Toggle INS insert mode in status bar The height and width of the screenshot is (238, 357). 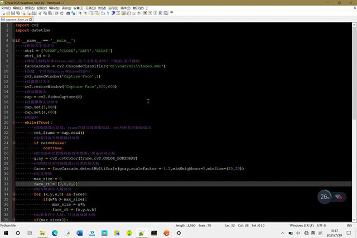[349, 226]
